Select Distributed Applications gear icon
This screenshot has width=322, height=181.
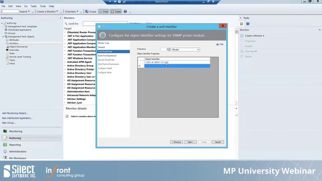point(6,30)
